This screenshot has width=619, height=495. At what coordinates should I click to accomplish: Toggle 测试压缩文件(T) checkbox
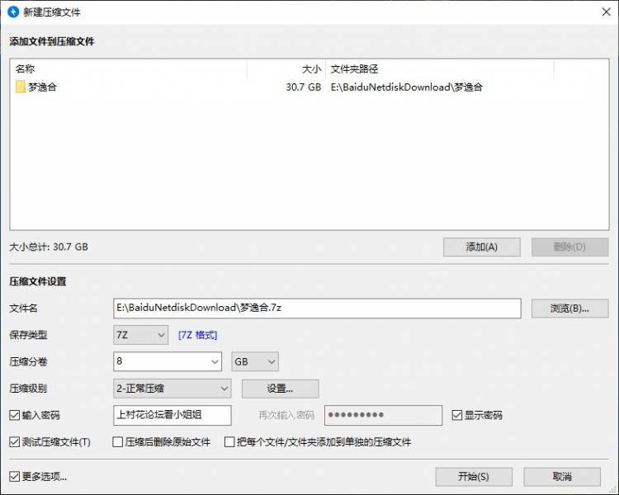tap(15, 441)
